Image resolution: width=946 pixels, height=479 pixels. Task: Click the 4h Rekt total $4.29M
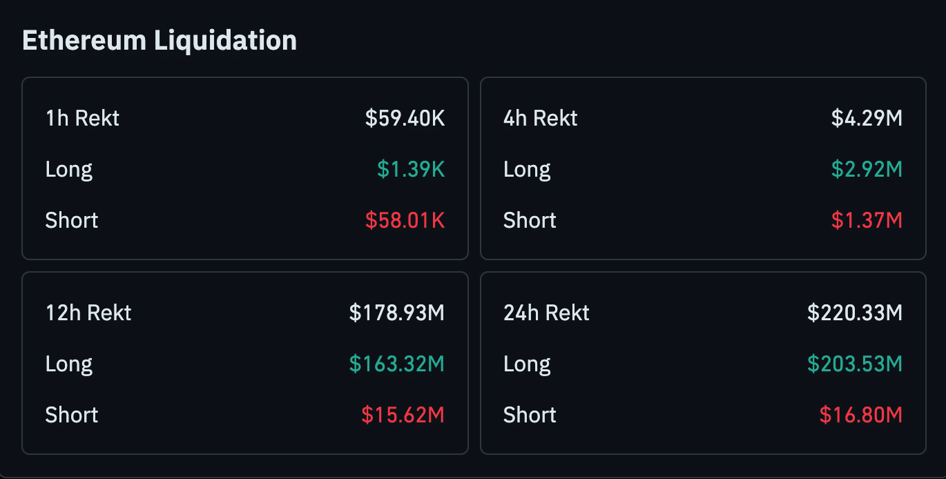click(867, 118)
